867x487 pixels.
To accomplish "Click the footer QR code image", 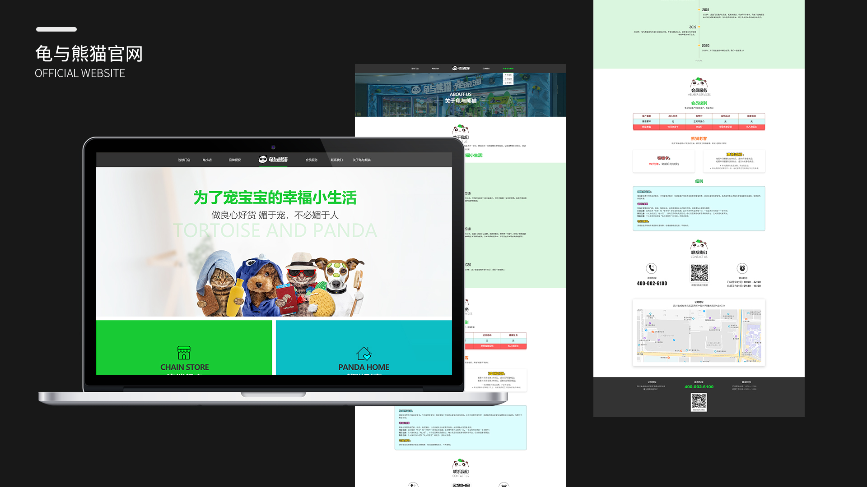I will pos(699,402).
